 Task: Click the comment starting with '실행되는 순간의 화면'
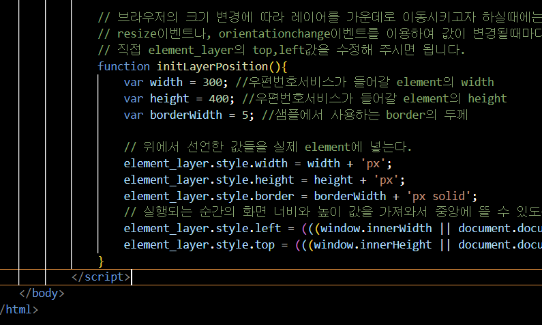click(333, 212)
